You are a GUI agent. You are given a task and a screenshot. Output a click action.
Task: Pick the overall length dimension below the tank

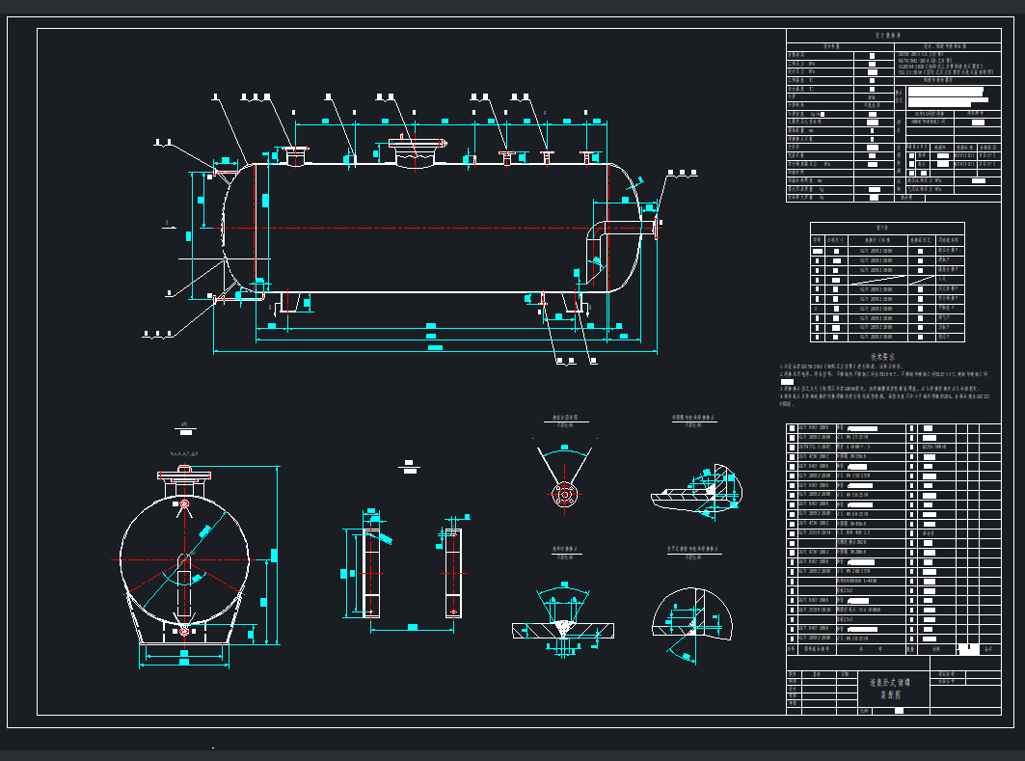click(436, 351)
